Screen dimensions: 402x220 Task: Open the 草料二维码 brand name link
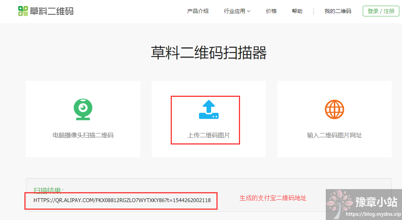coord(51,11)
